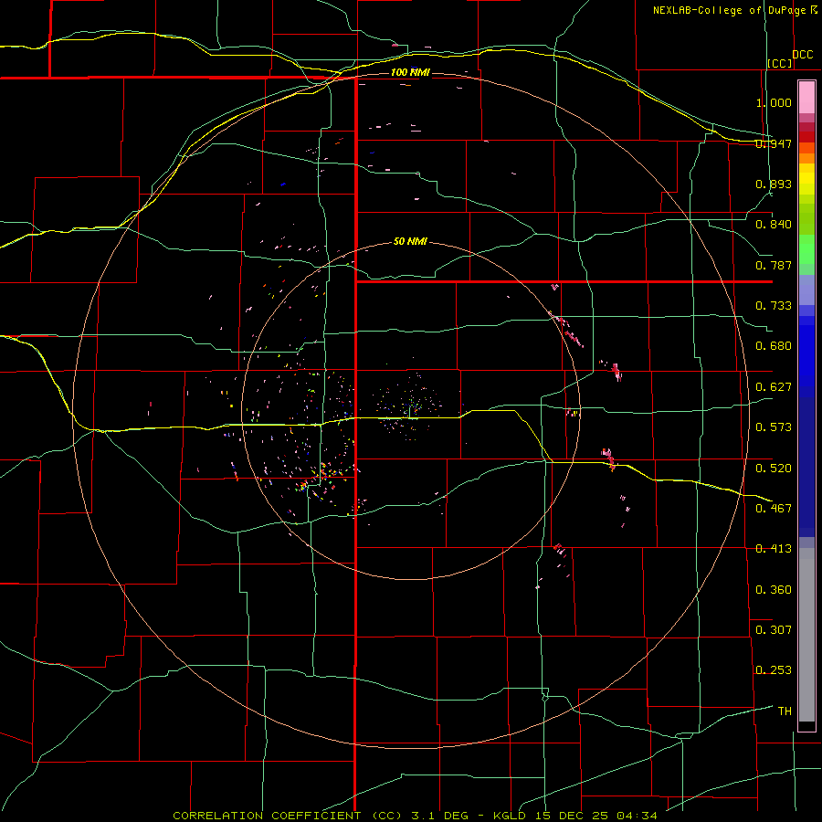The image size is (822, 822).
Task: Select the 0.467 scale value
Action: pos(774,509)
